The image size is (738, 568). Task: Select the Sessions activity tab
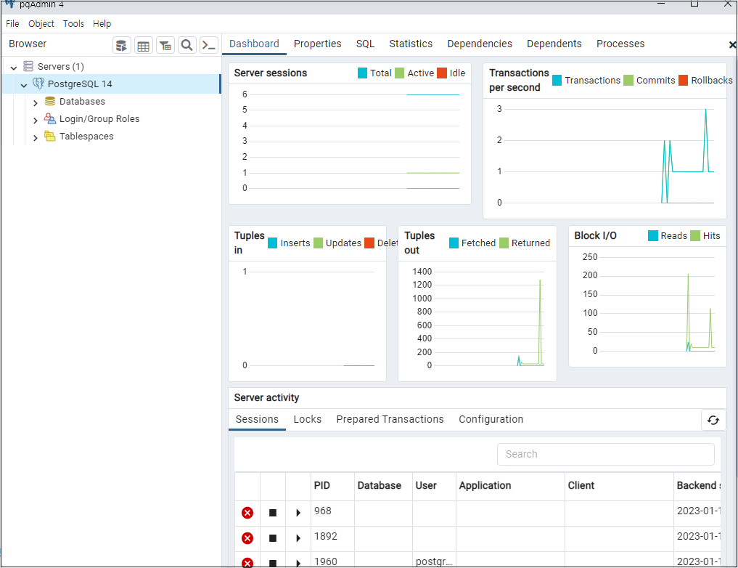[257, 419]
